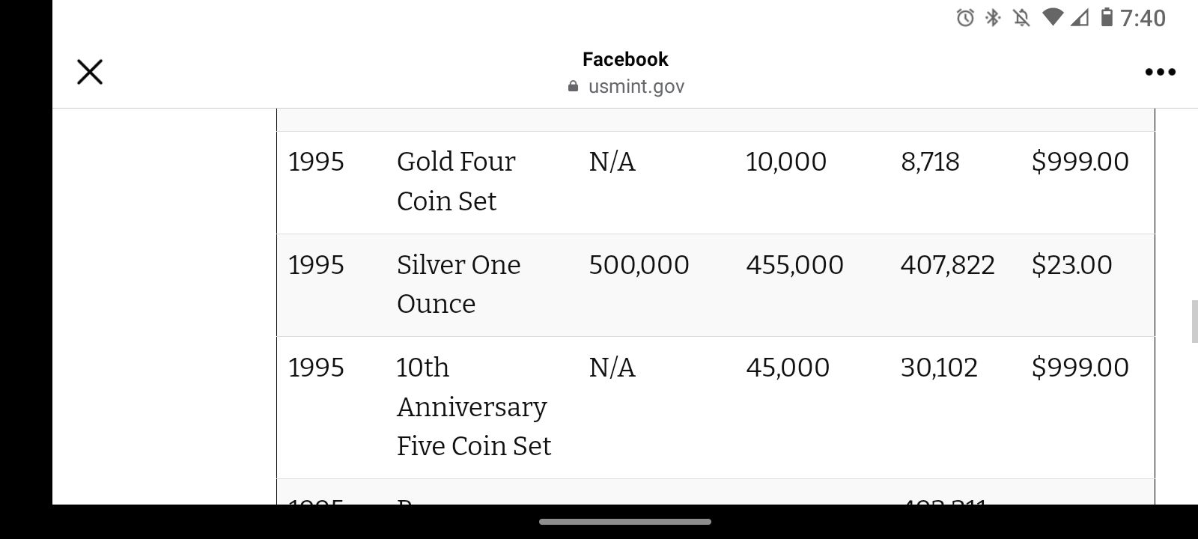Tap the 7:40 clock in status bar

pyautogui.click(x=1143, y=18)
